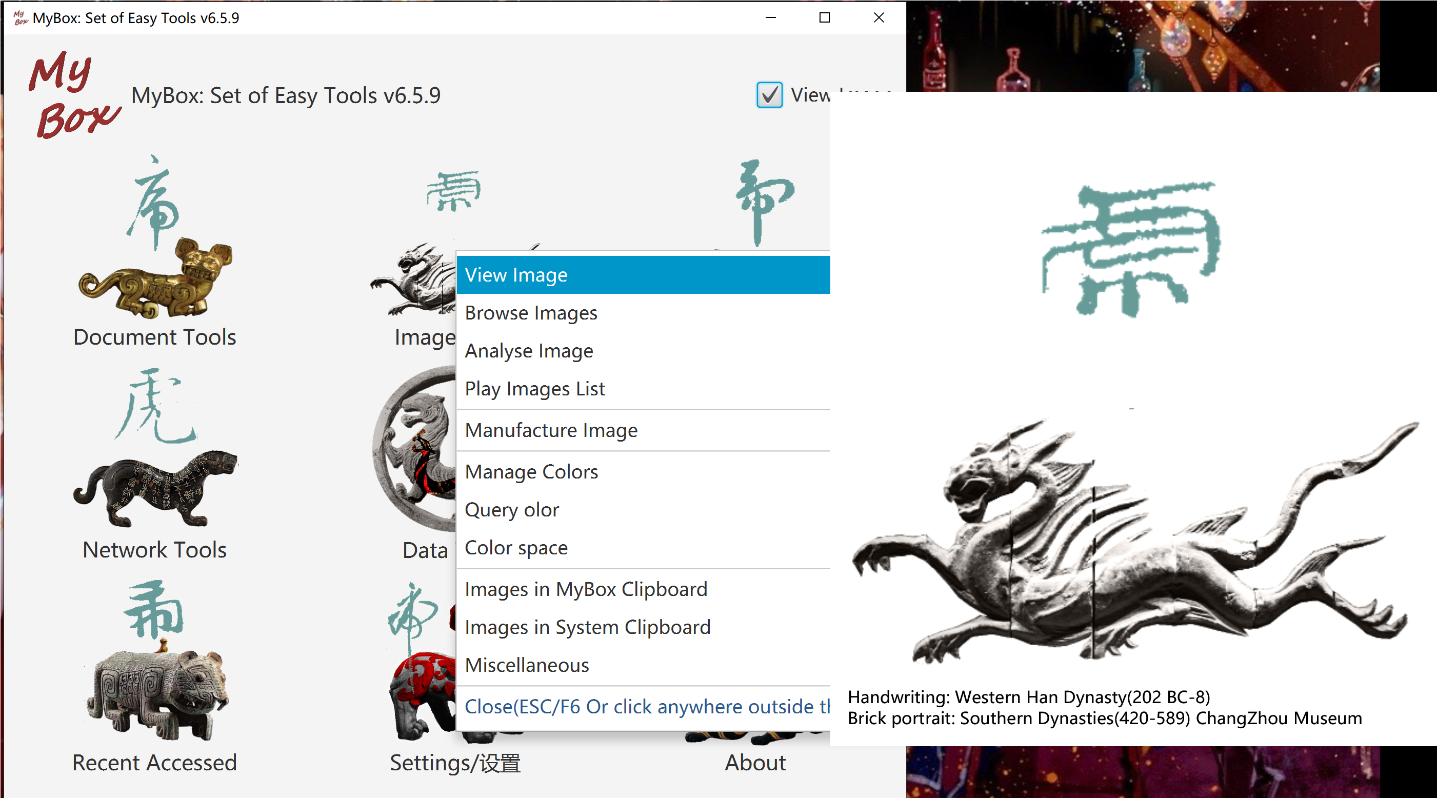Click the Data label beside the menu

pos(425,550)
